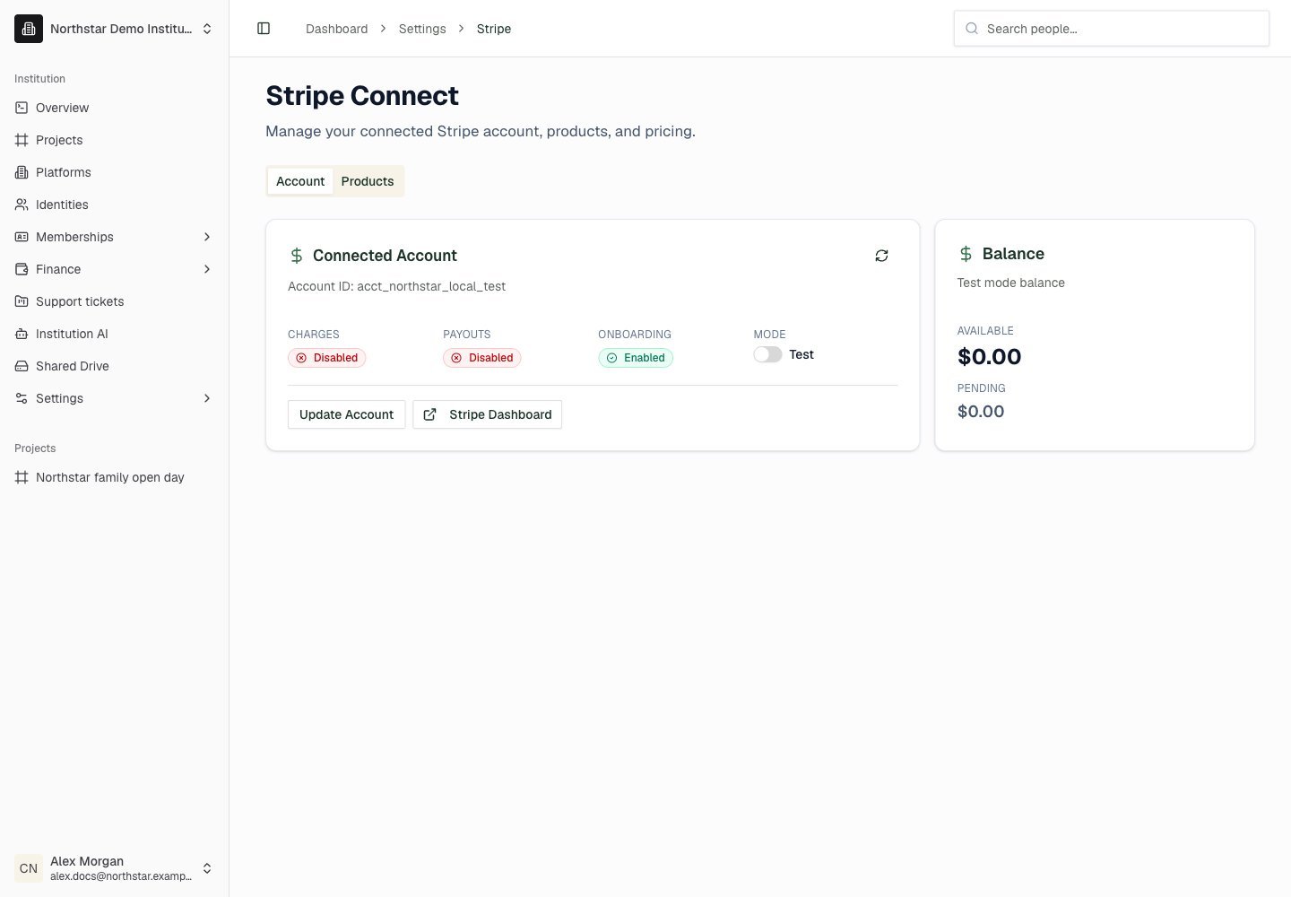The image size is (1291, 897).
Task: Click the Stripe breadcrumb item
Action: 494,29
